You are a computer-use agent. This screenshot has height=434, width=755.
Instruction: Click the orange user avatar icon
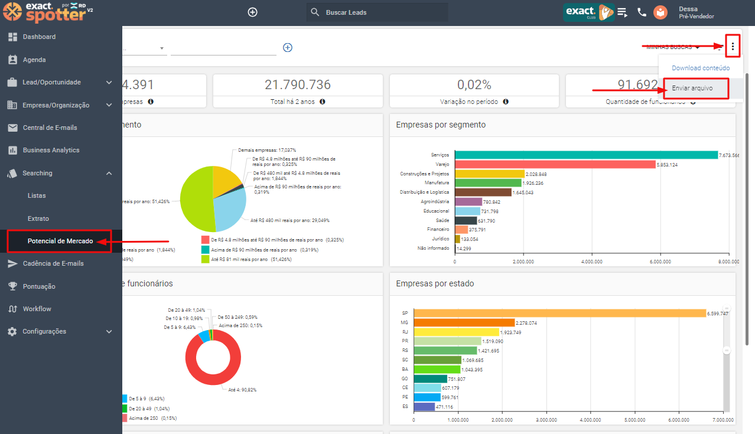[x=660, y=12]
